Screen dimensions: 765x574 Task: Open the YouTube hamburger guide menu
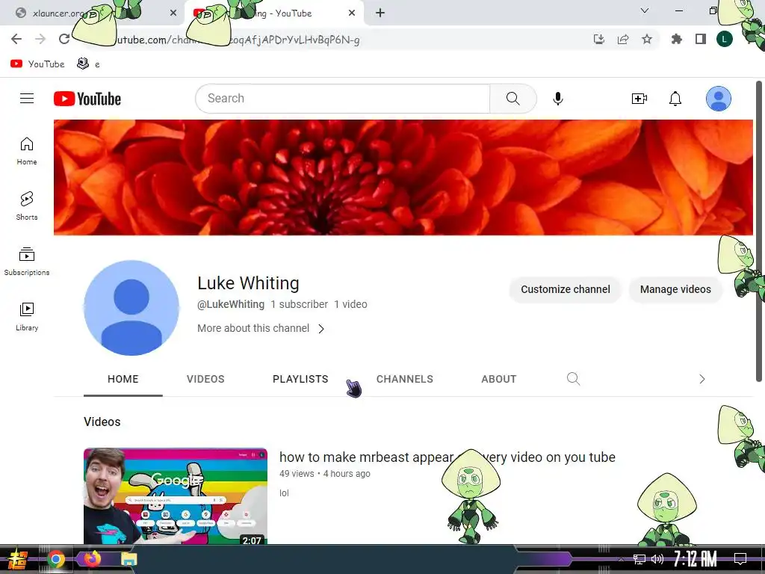point(27,99)
